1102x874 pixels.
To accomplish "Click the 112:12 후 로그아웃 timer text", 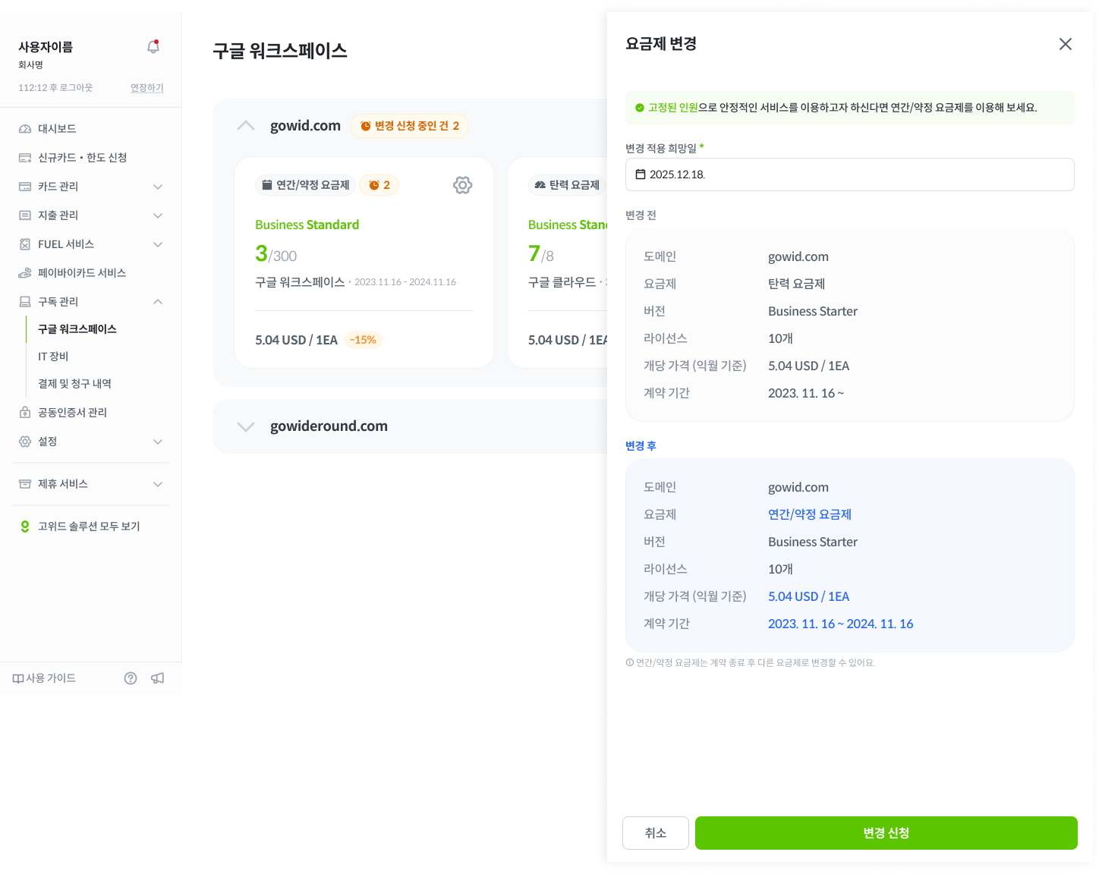I will point(55,88).
